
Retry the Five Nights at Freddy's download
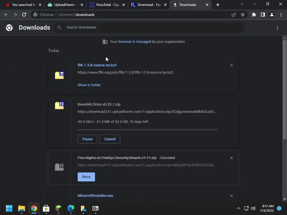(86, 177)
